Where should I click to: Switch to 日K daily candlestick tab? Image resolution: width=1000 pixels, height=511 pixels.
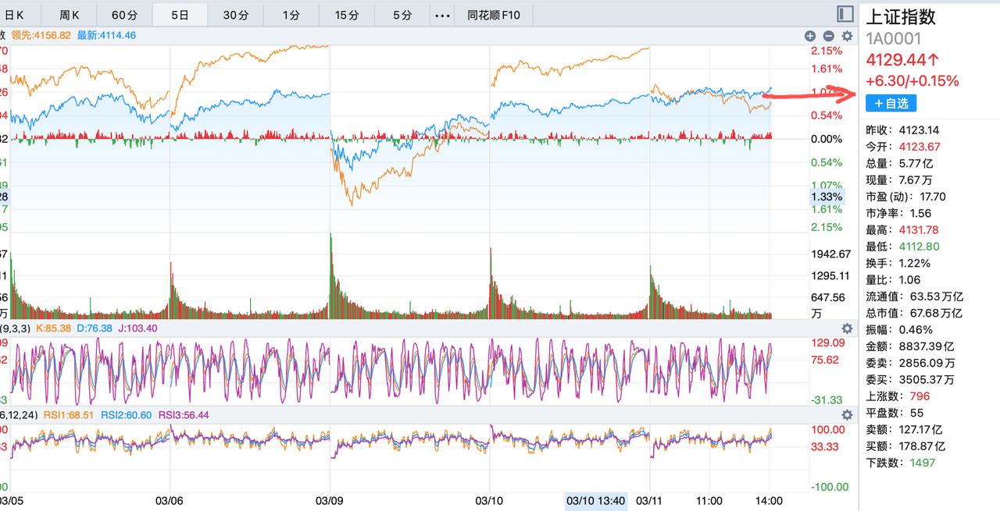(15, 15)
